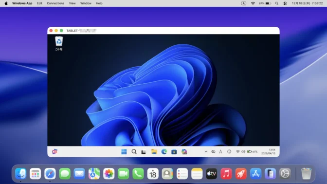Click Windows battery 47% indicator
Image resolution: width=327 pixels, height=184 pixels.
pyautogui.click(x=252, y=152)
